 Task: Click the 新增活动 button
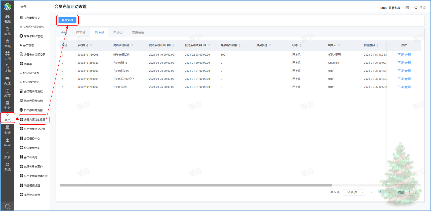pos(67,20)
